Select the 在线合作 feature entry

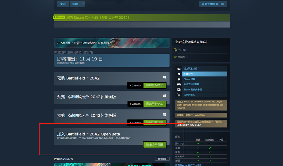click(x=205, y=74)
